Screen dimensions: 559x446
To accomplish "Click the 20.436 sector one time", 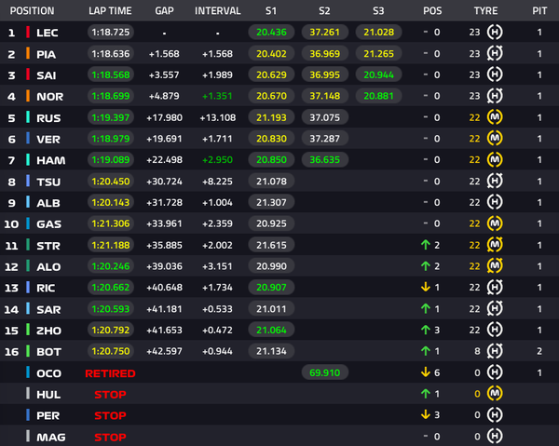I will [x=271, y=32].
